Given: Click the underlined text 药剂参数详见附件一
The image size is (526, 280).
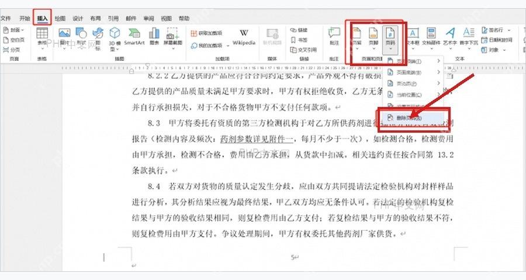Looking at the screenshot, I should [257, 139].
